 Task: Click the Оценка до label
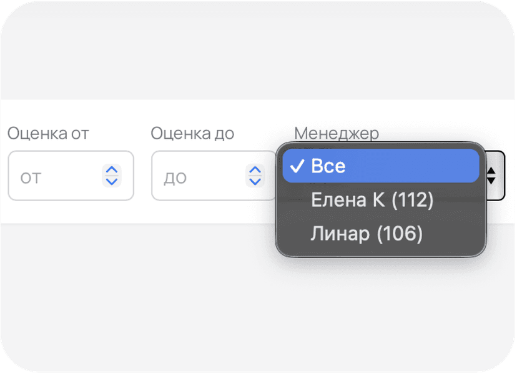[192, 133]
